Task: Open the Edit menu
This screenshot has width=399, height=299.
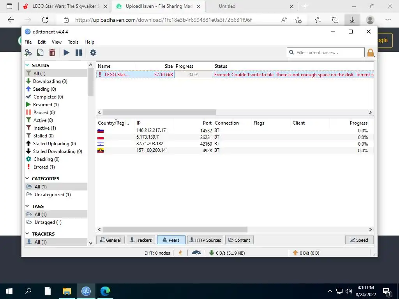Action: click(x=41, y=42)
